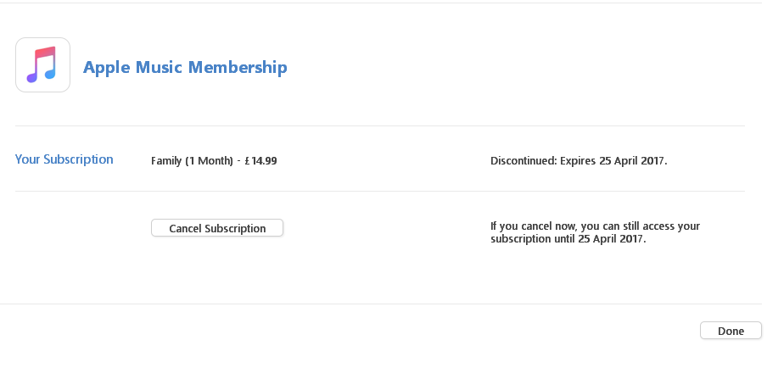Click the separator line above Done button
The image size is (784, 368).
click(x=380, y=304)
